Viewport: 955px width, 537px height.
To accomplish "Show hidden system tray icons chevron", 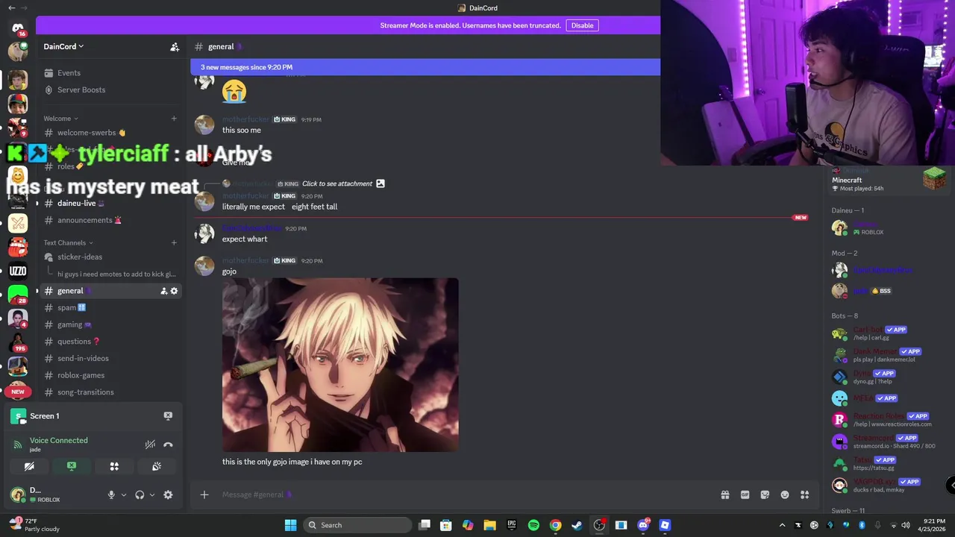I will tap(782, 525).
